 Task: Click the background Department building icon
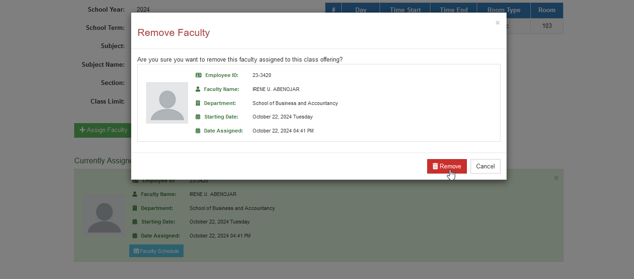(x=135, y=208)
